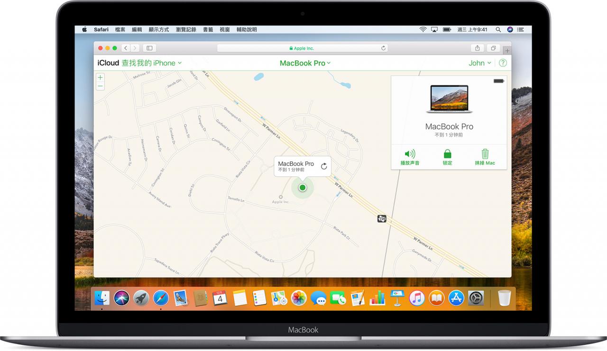Image resolution: width=607 pixels, height=351 pixels.
Task: Open Pages in the Dock
Action: [358, 298]
